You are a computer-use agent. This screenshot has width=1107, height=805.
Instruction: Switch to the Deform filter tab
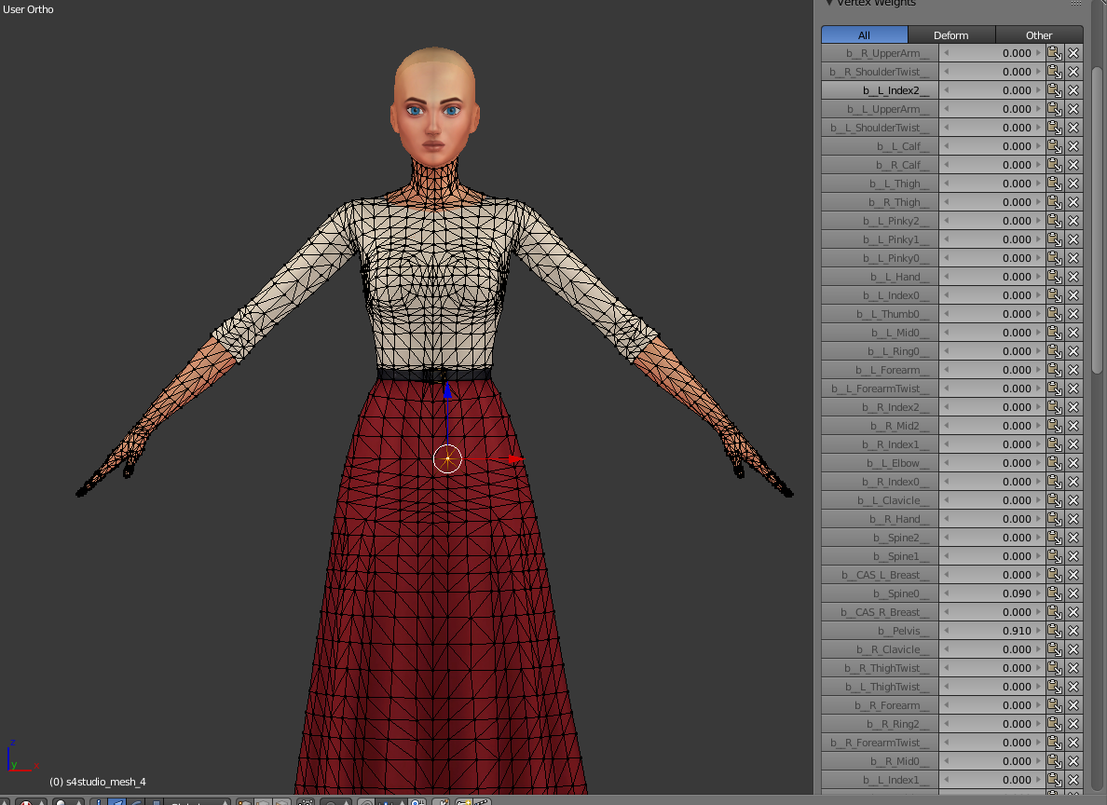[x=950, y=35]
